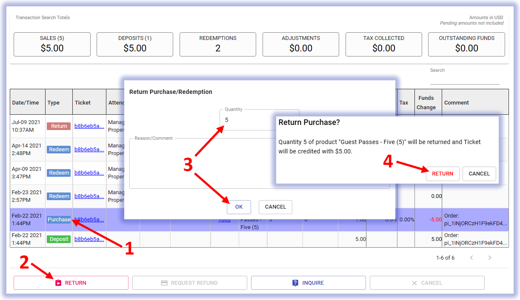This screenshot has width=520, height=300.
Task: Click the green Deposit type badge
Action: (x=59, y=239)
